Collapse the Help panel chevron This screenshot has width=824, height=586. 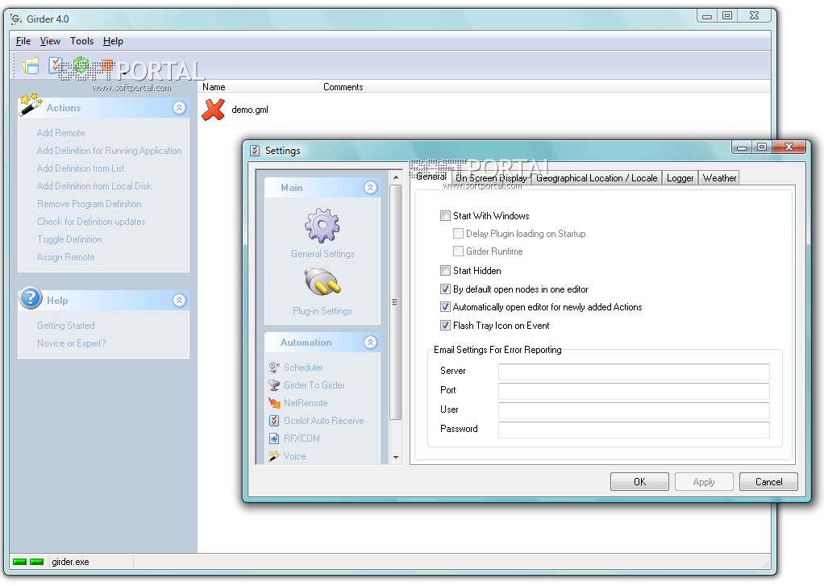tap(179, 300)
